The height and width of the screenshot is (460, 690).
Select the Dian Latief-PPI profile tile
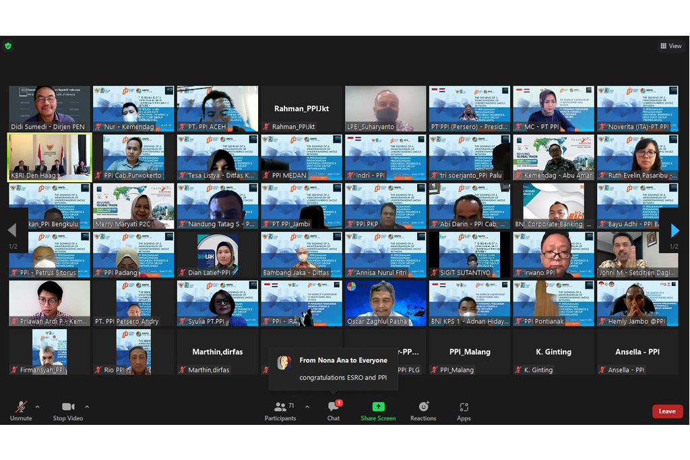pyautogui.click(x=218, y=255)
